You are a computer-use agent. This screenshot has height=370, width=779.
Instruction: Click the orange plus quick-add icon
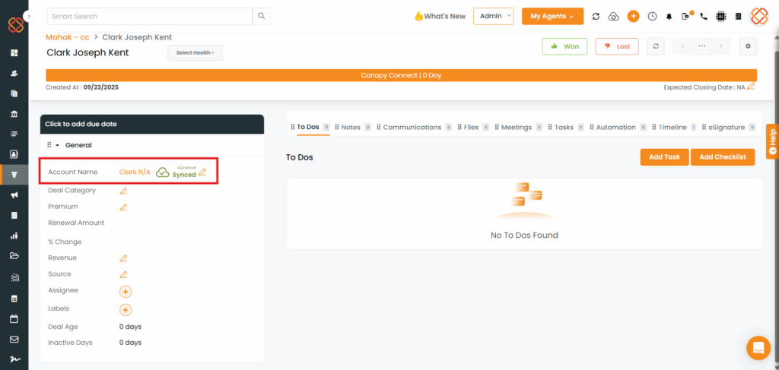(x=633, y=16)
